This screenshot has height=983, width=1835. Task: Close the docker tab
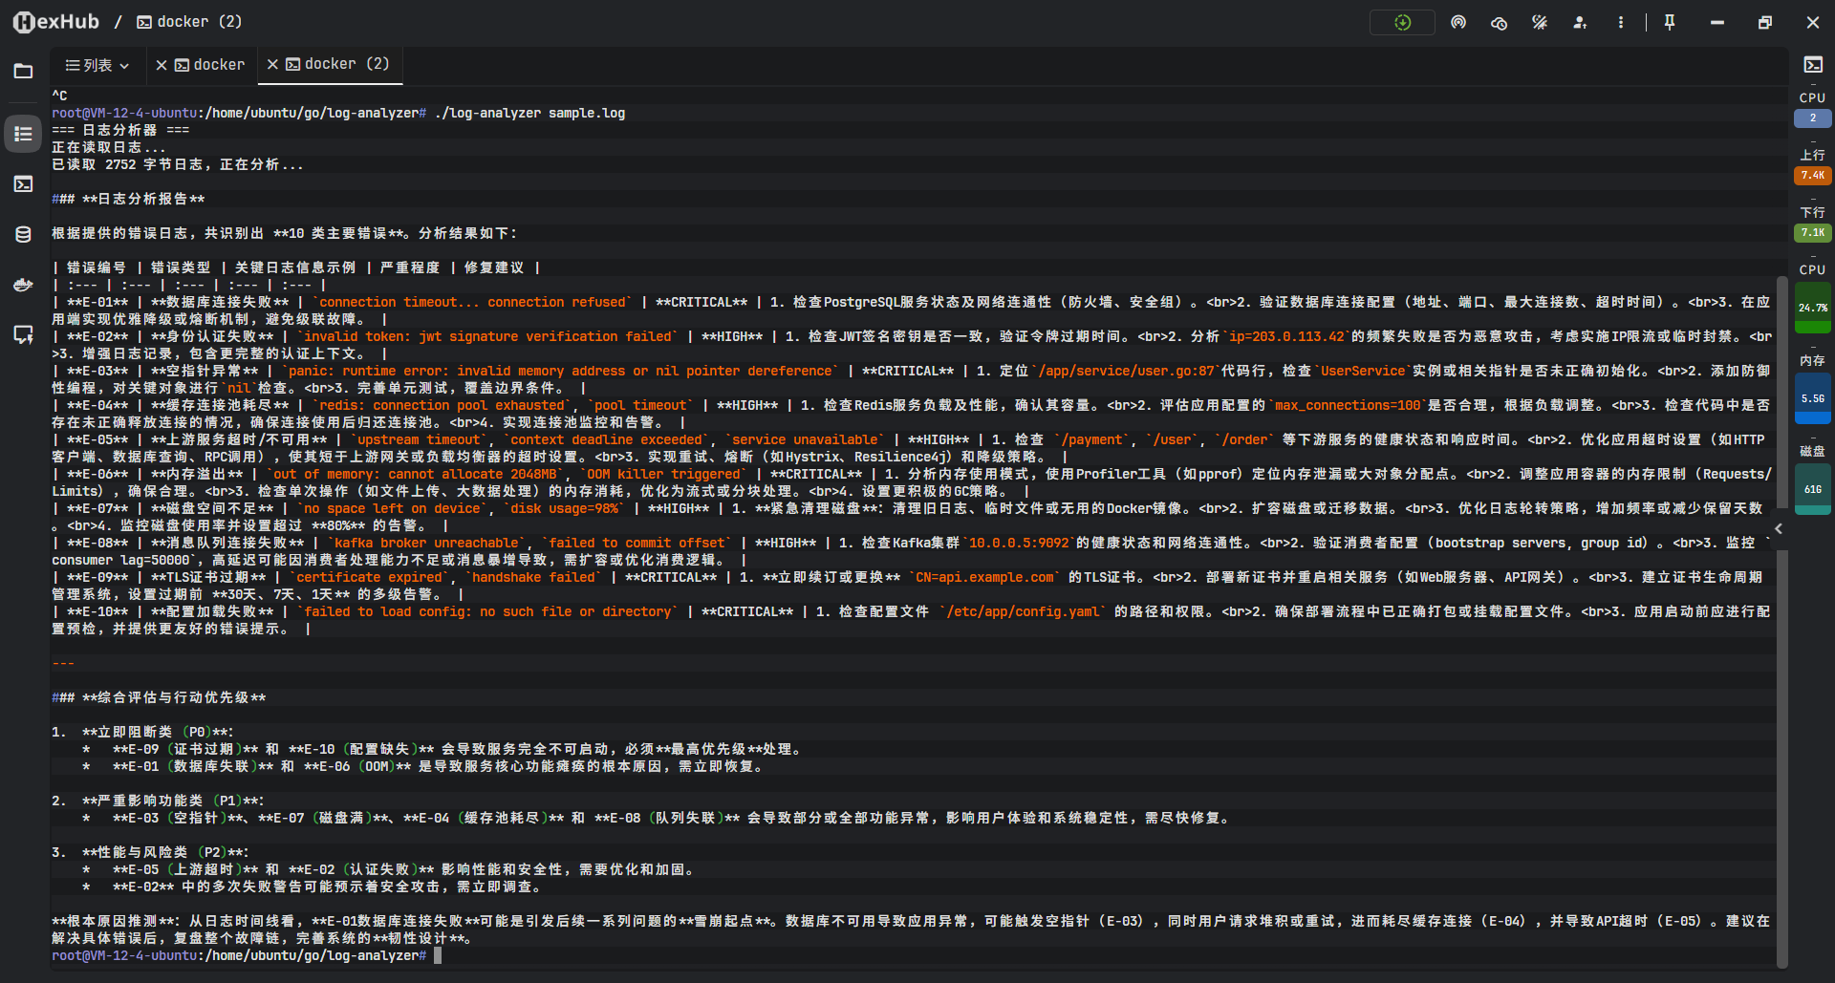(162, 65)
